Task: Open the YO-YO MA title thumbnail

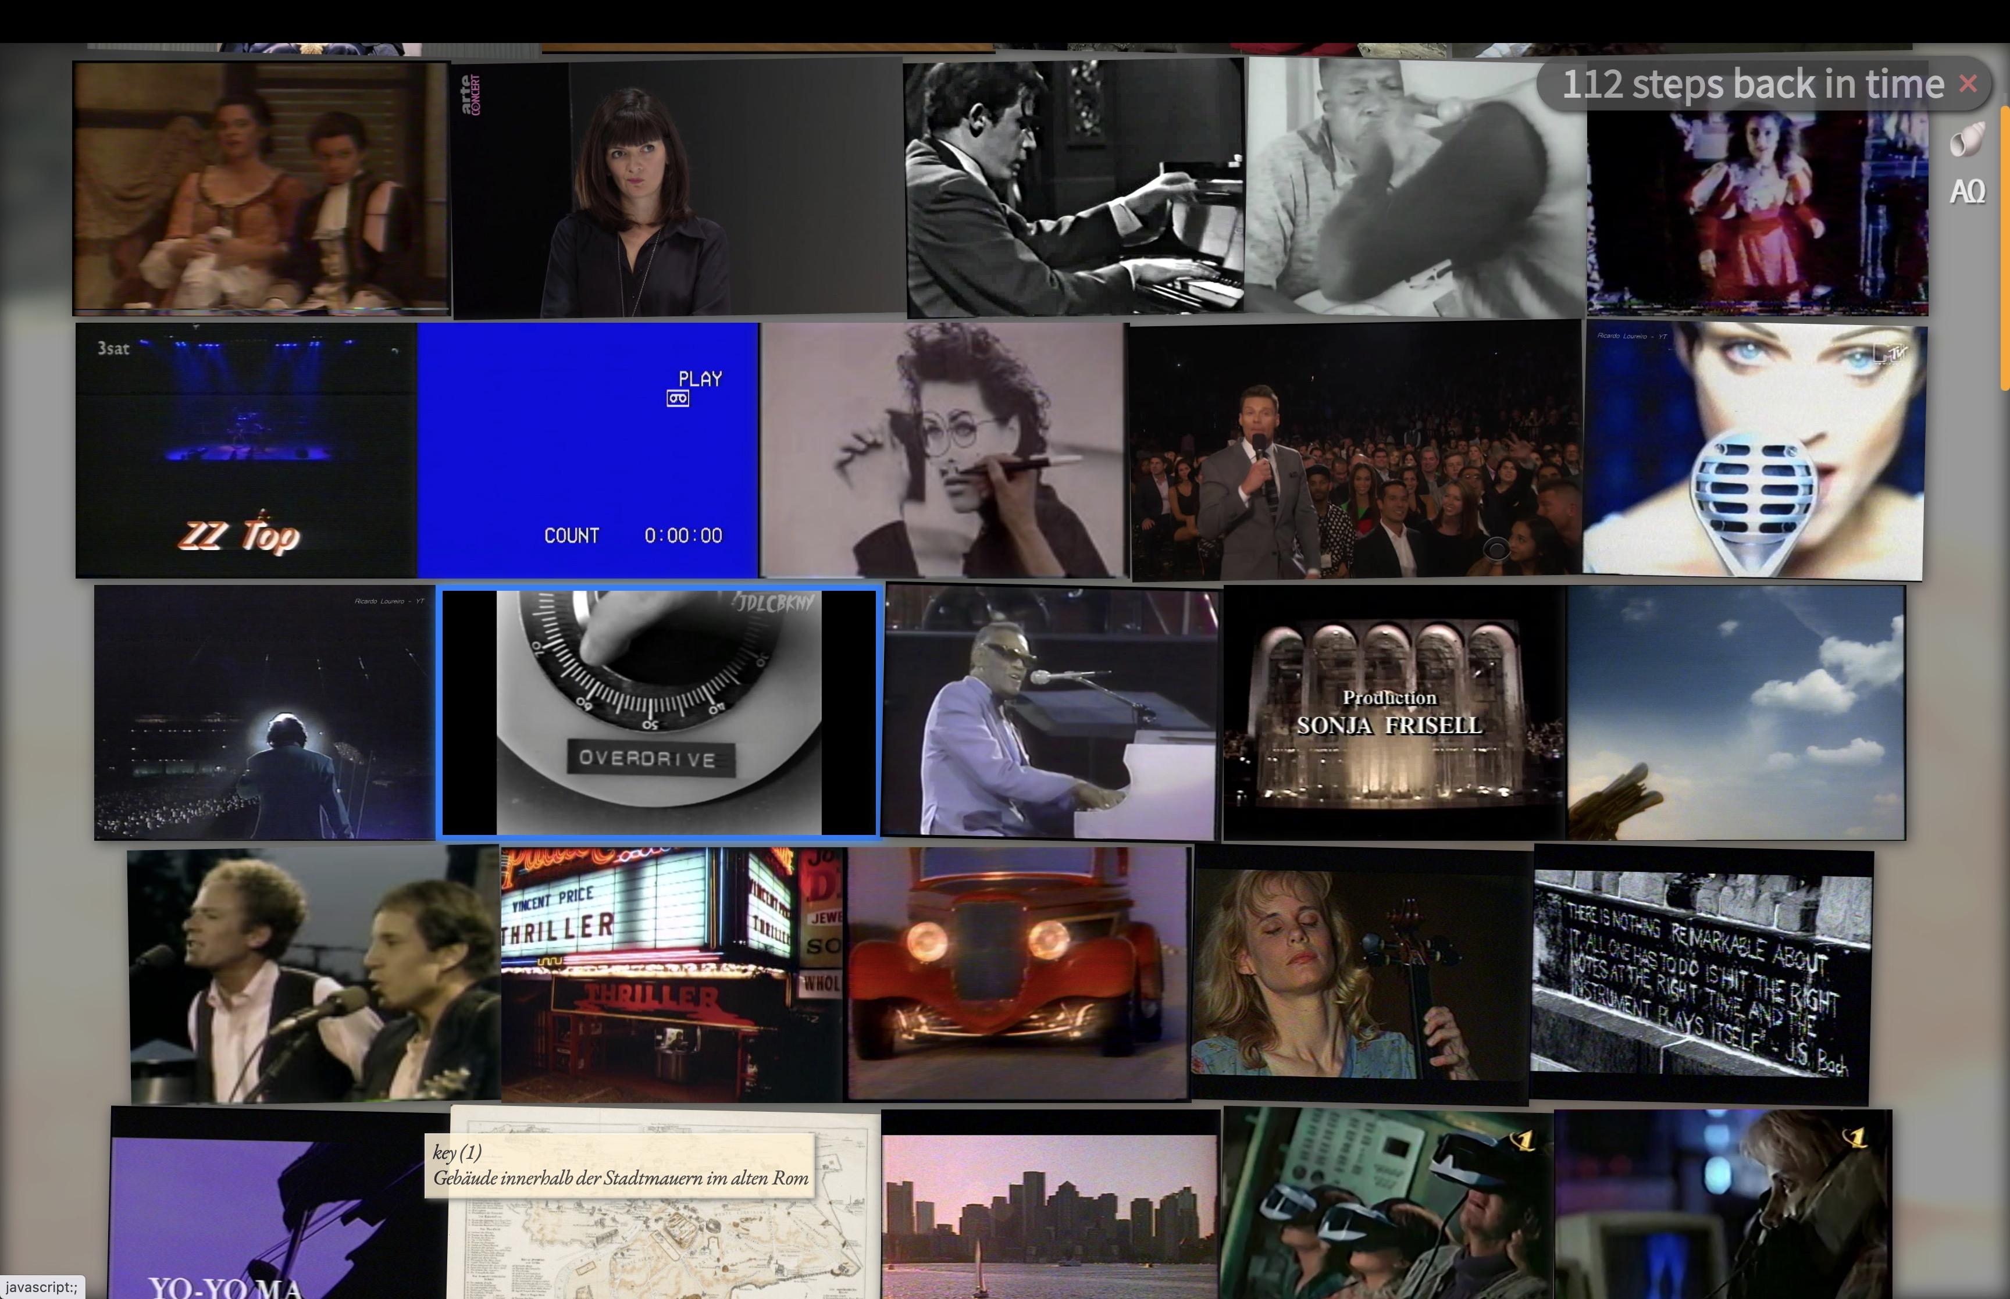Action: pos(280,1204)
